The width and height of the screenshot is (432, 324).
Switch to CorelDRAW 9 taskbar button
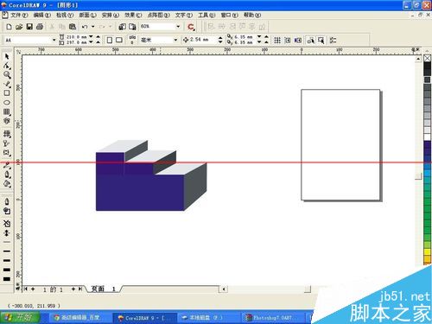[x=145, y=318]
